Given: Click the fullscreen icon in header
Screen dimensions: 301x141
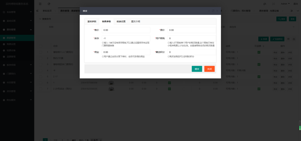Looking at the screenshot, I should (x=273, y=4).
